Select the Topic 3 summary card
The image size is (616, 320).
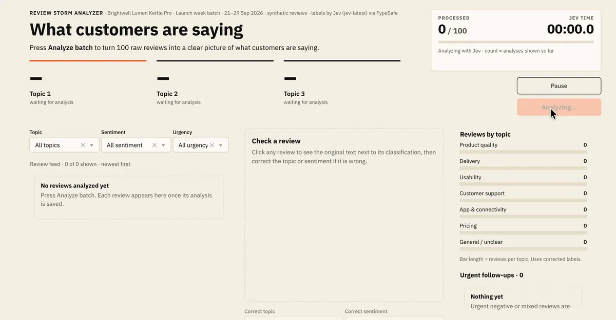tap(342, 83)
